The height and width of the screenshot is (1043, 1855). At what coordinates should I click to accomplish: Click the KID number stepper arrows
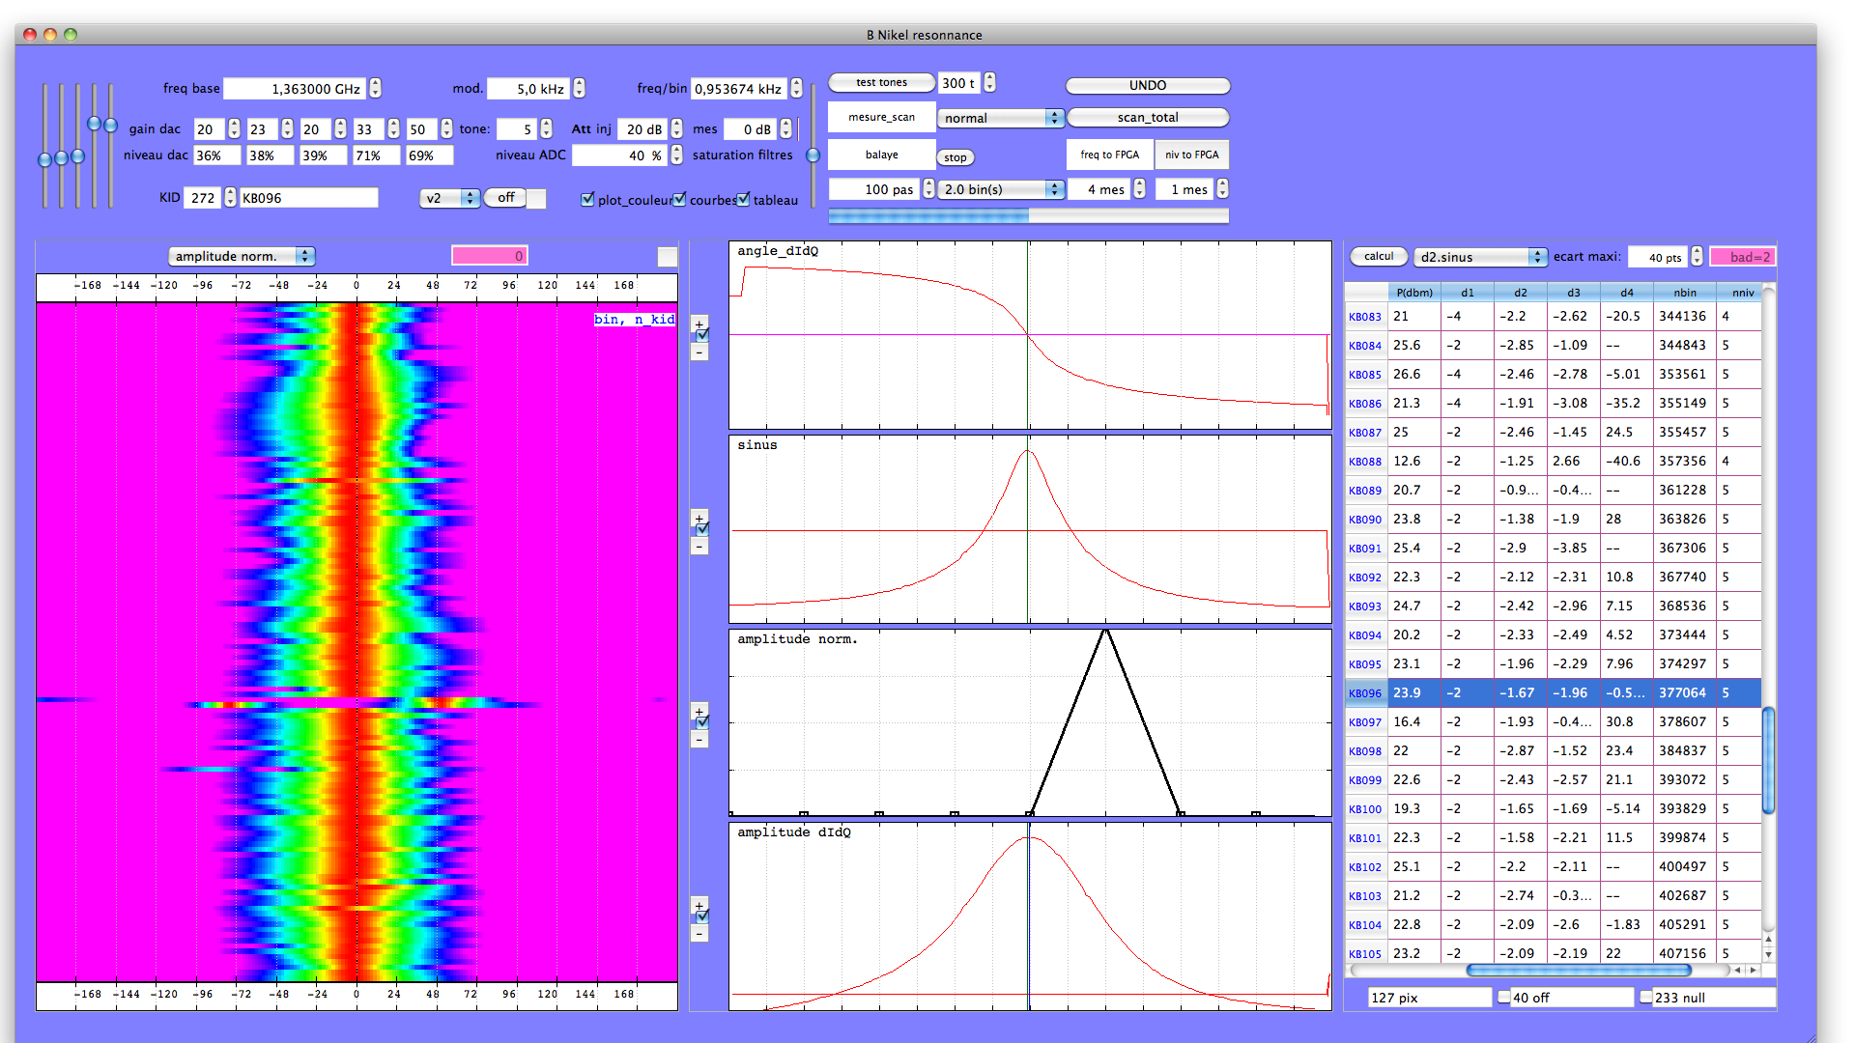coord(230,197)
